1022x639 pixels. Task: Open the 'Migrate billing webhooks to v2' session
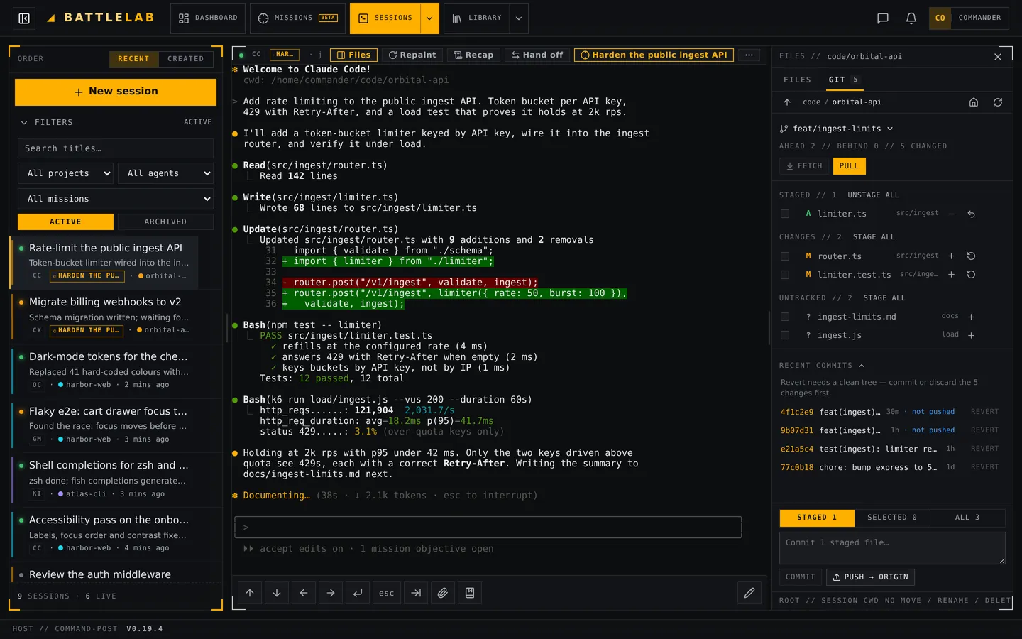(105, 316)
